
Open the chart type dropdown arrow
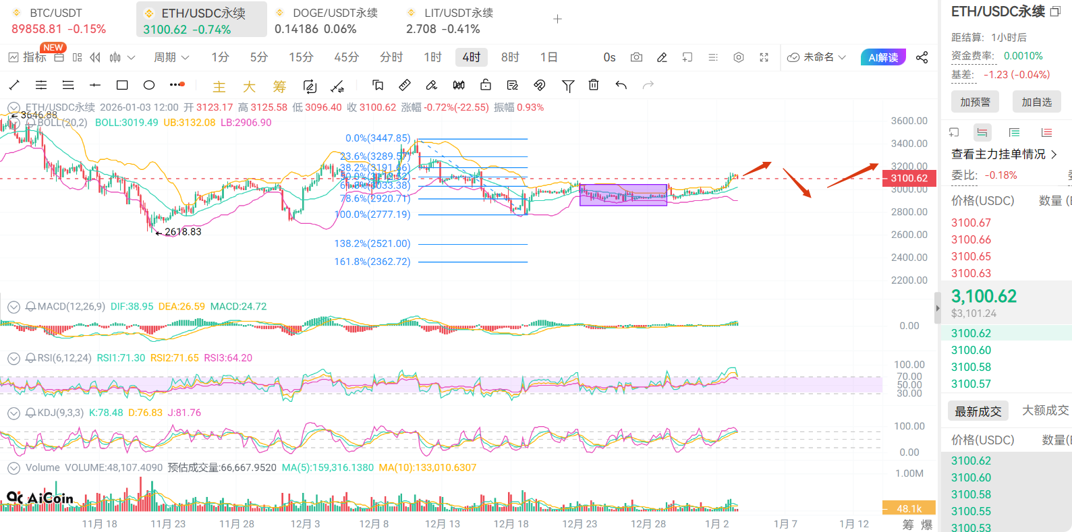(132, 57)
